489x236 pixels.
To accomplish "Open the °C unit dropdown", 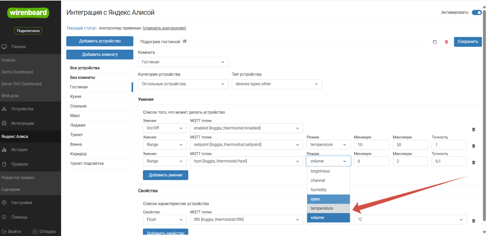I will pos(410,219).
